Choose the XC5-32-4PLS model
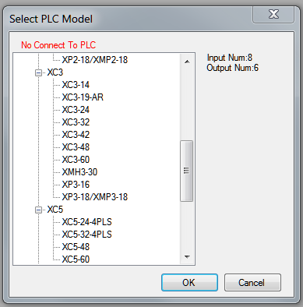The image size is (303, 307). pyautogui.click(x=86, y=235)
